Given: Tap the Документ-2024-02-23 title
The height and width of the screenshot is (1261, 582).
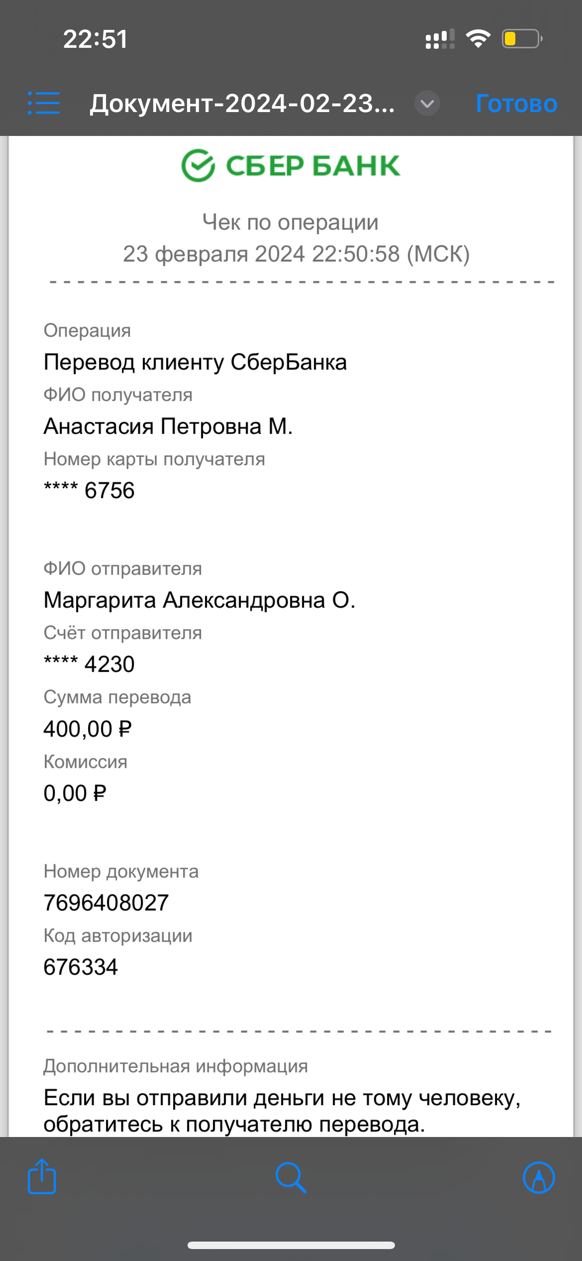Looking at the screenshot, I should tap(242, 104).
